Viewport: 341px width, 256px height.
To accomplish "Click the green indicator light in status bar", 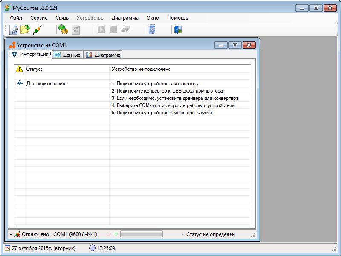I will (x=116, y=234).
